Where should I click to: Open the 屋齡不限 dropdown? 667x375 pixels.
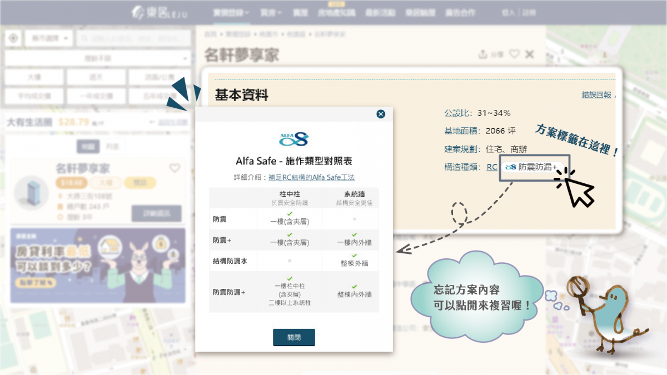(97, 58)
